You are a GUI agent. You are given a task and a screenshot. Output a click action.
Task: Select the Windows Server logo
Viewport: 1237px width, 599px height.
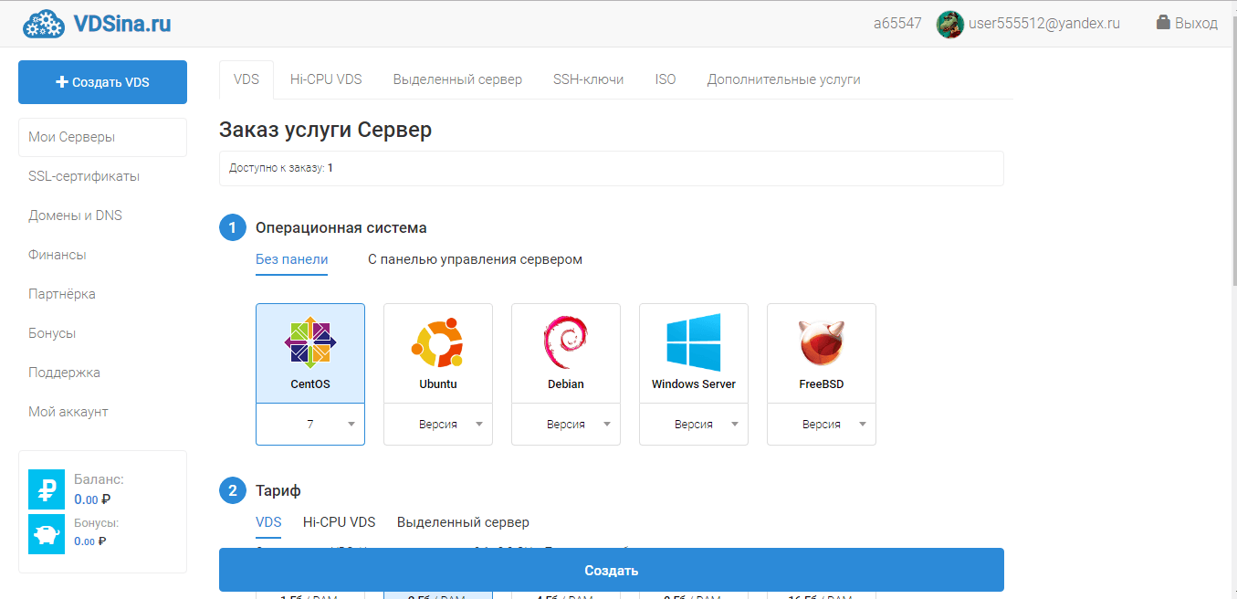click(x=694, y=342)
